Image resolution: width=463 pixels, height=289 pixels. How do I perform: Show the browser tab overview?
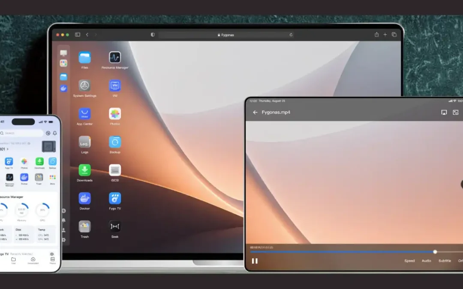[394, 35]
